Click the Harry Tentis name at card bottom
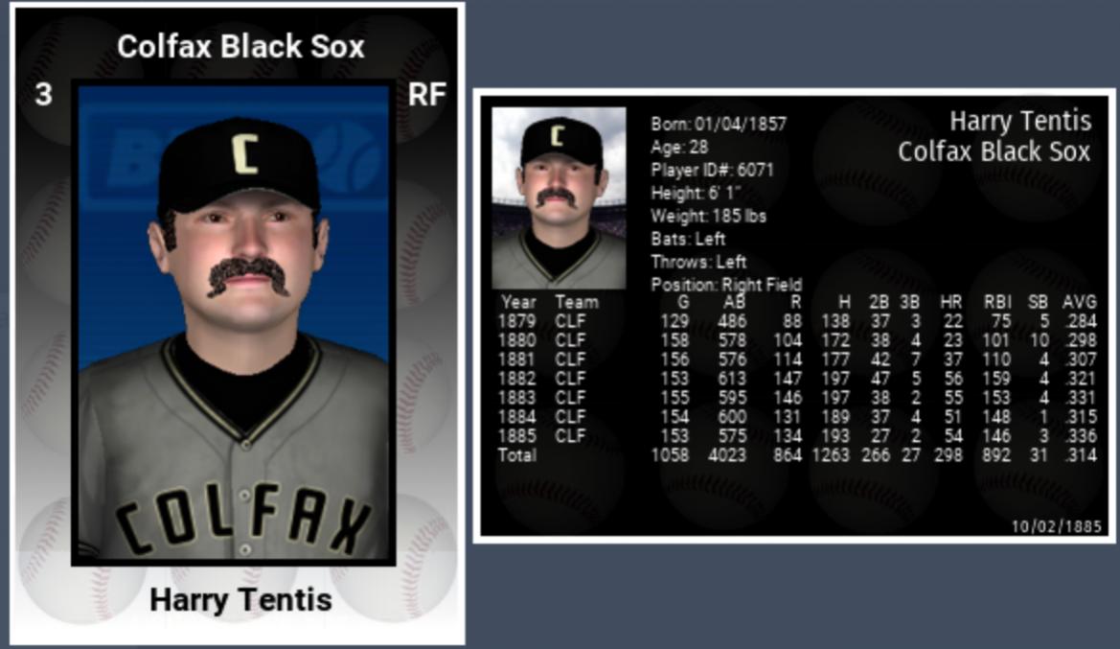The height and width of the screenshot is (649, 1120). (240, 600)
